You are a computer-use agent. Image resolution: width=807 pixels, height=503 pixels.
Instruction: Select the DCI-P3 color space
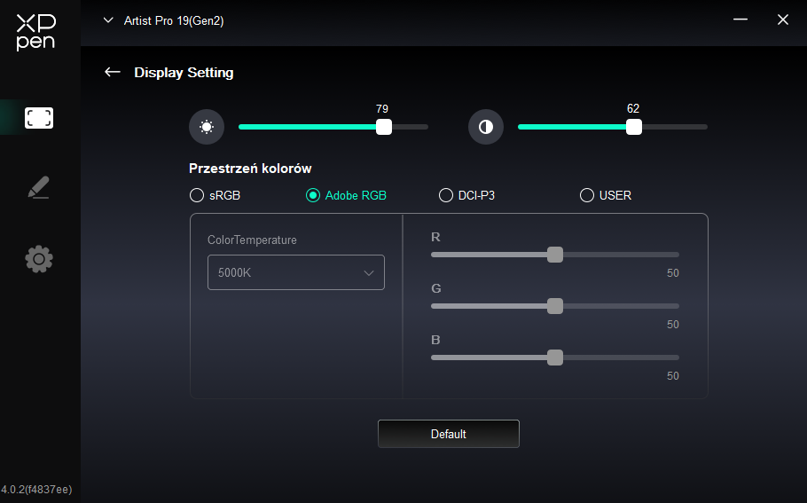[446, 195]
